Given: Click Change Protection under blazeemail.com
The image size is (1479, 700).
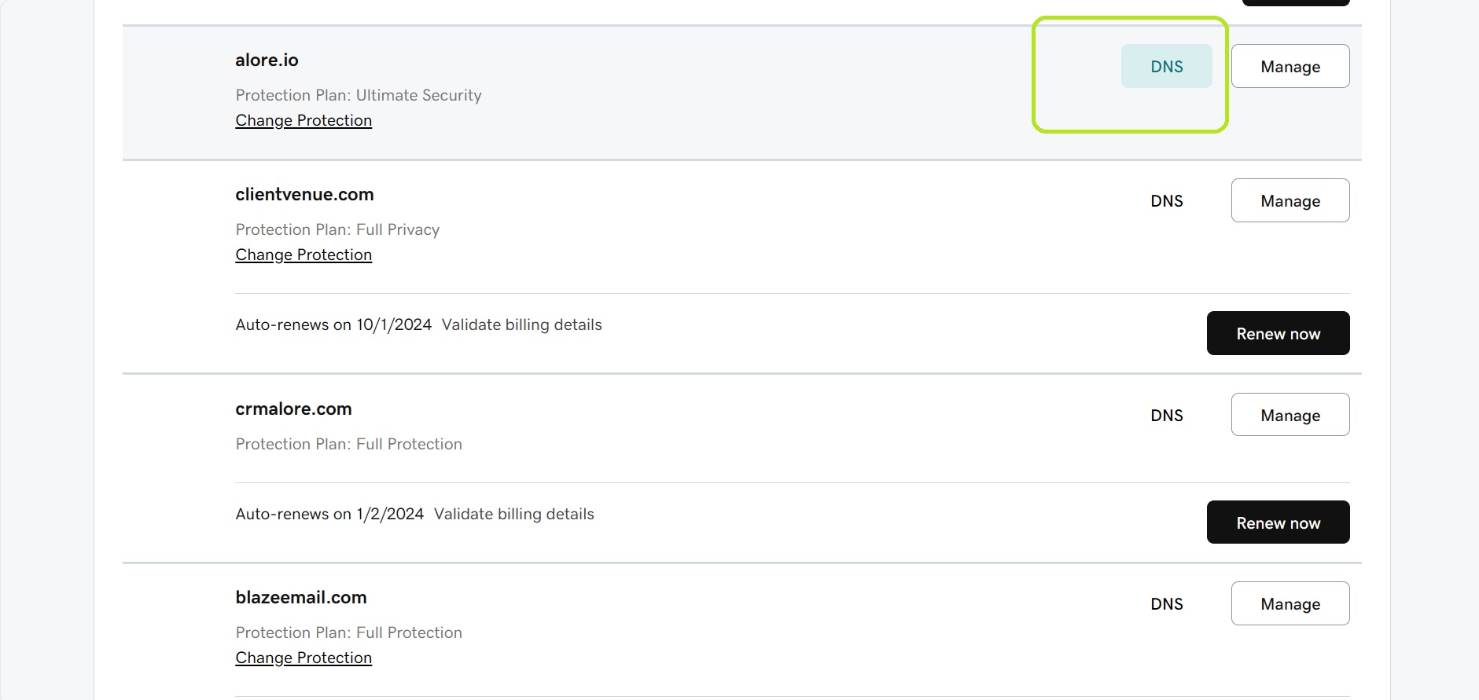Looking at the screenshot, I should [304, 657].
